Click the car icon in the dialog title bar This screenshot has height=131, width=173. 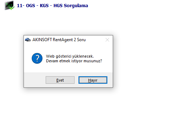tap(28, 40)
